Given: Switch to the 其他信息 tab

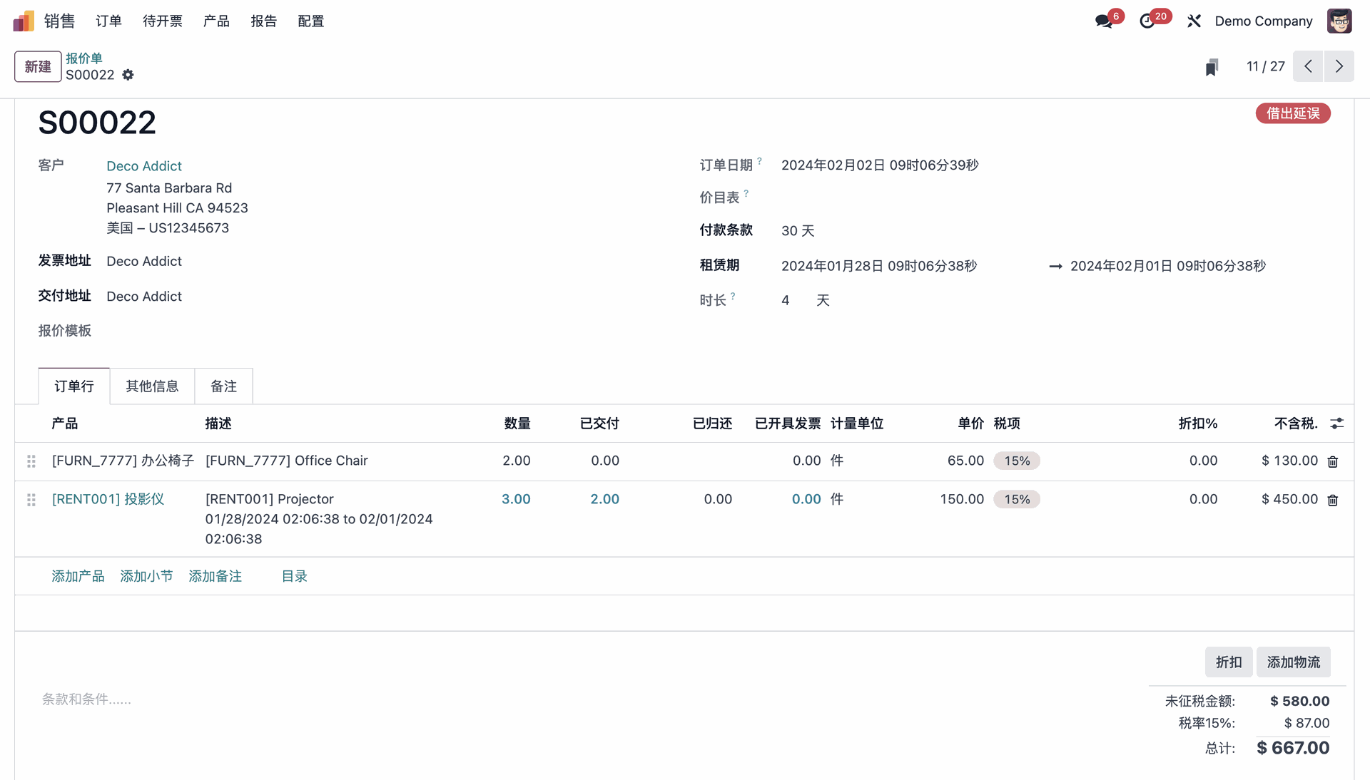Looking at the screenshot, I should tap(152, 386).
